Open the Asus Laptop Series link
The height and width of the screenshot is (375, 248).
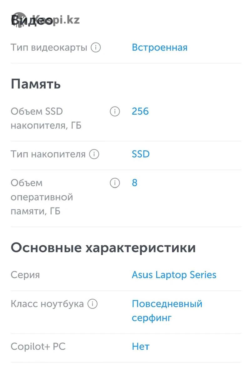(174, 275)
